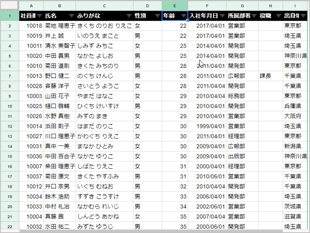The image size is (310, 233).
Task: Click age cell 33
Action: 175,197
